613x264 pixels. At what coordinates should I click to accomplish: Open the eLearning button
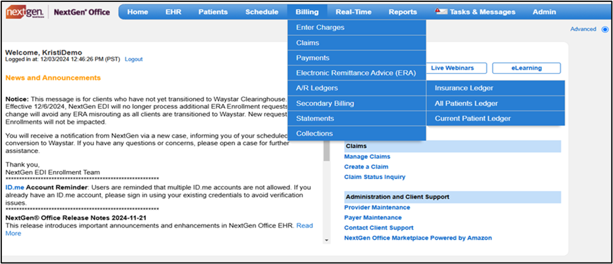point(526,68)
